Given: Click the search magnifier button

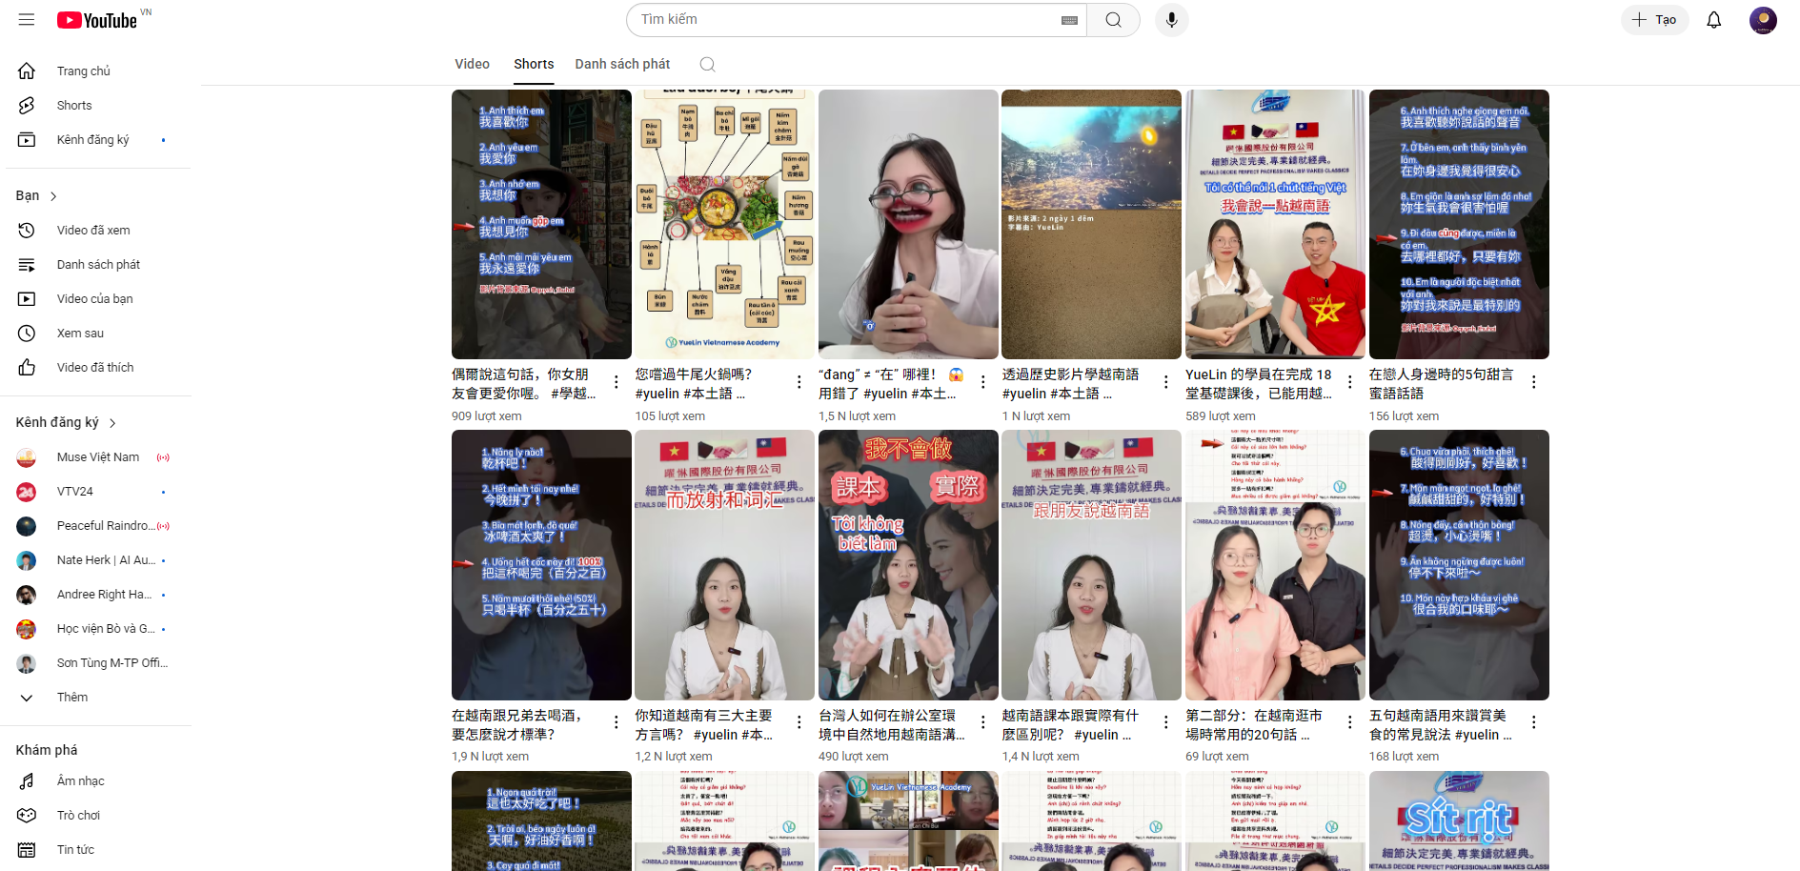Looking at the screenshot, I should (1113, 20).
